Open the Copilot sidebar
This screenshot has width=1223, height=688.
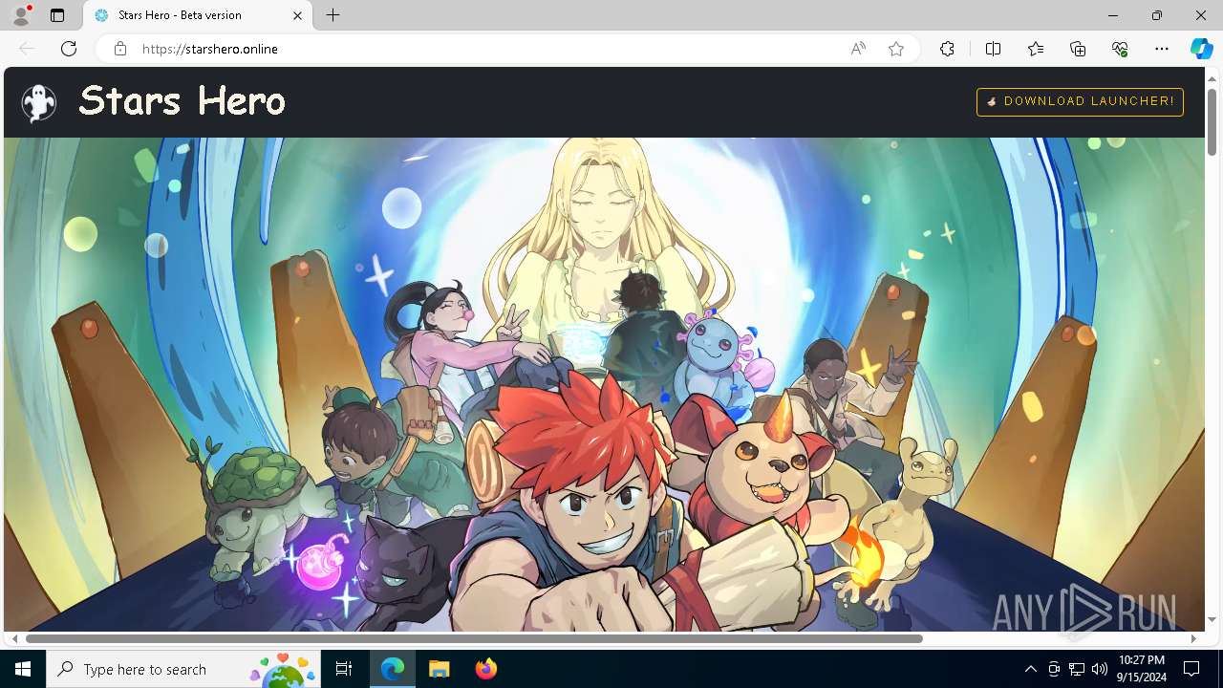[x=1201, y=49]
